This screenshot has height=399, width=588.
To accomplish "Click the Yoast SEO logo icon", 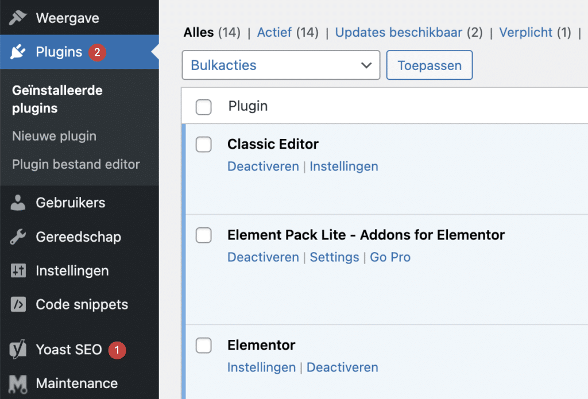I will point(18,349).
